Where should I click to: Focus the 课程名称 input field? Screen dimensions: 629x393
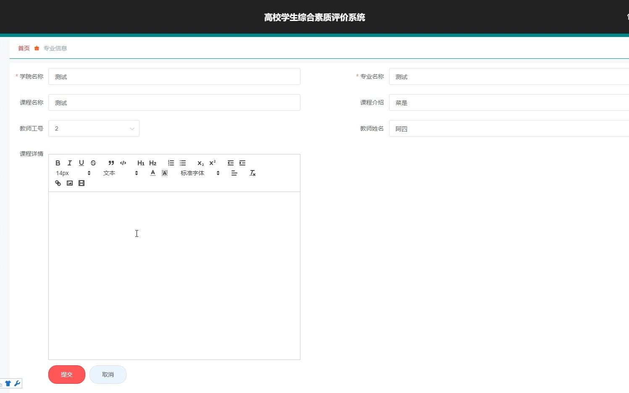click(174, 102)
